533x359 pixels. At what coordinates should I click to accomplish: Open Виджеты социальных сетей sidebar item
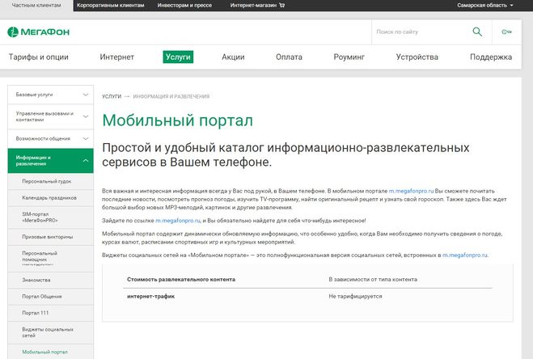[50, 332]
